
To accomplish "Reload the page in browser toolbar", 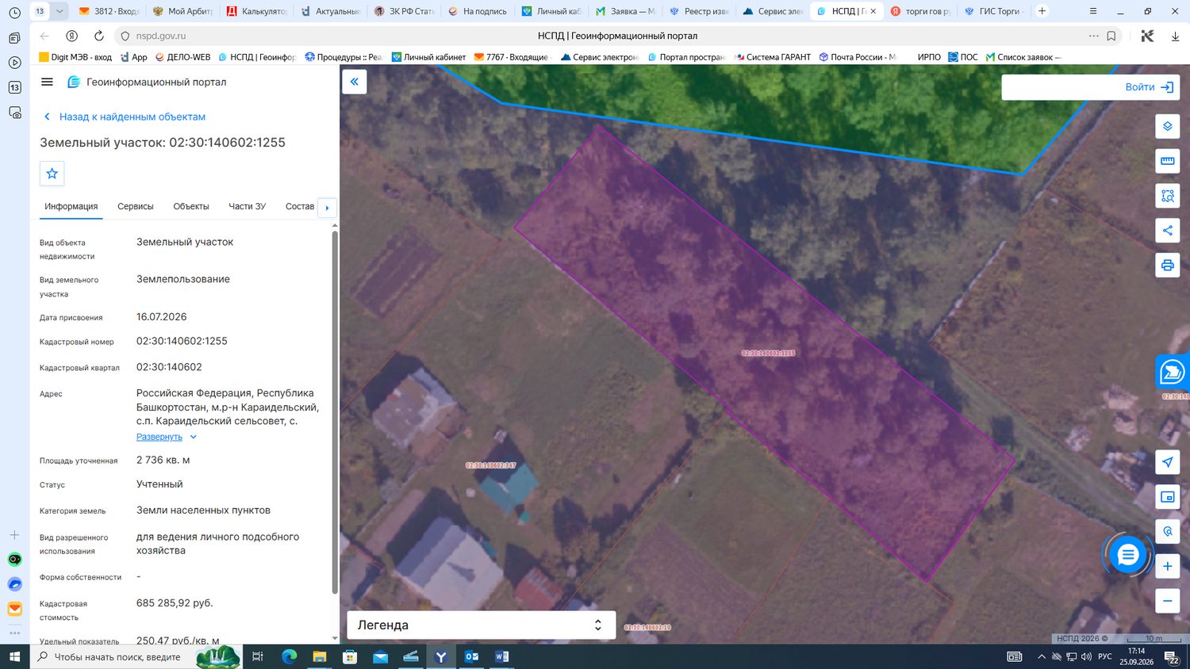I will (99, 36).
